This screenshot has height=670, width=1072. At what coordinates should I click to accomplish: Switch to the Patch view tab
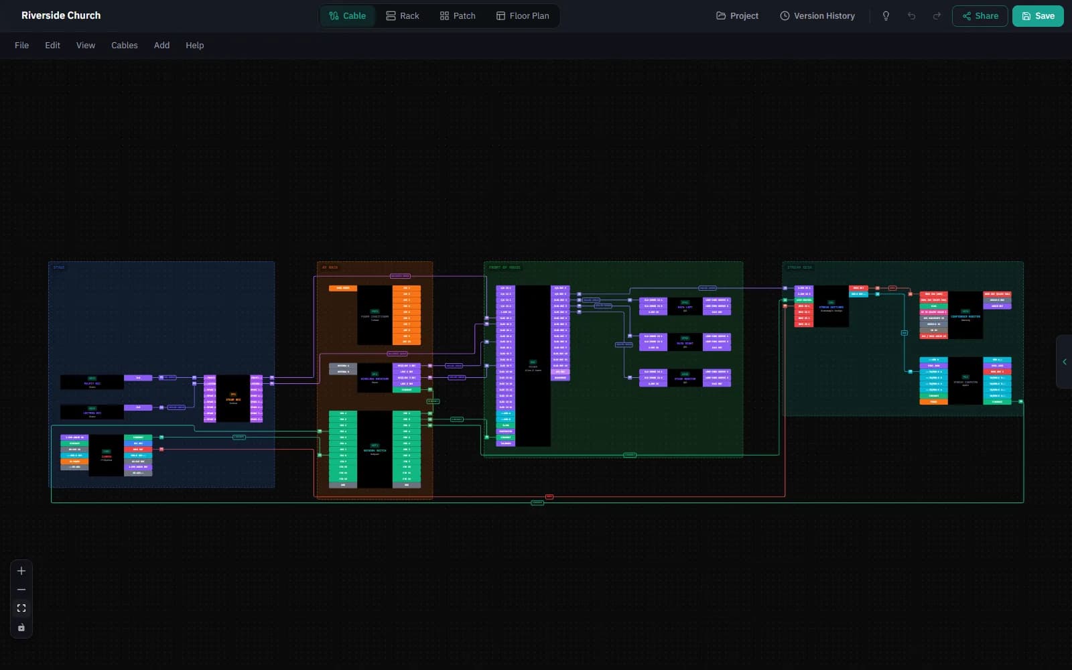click(x=458, y=15)
